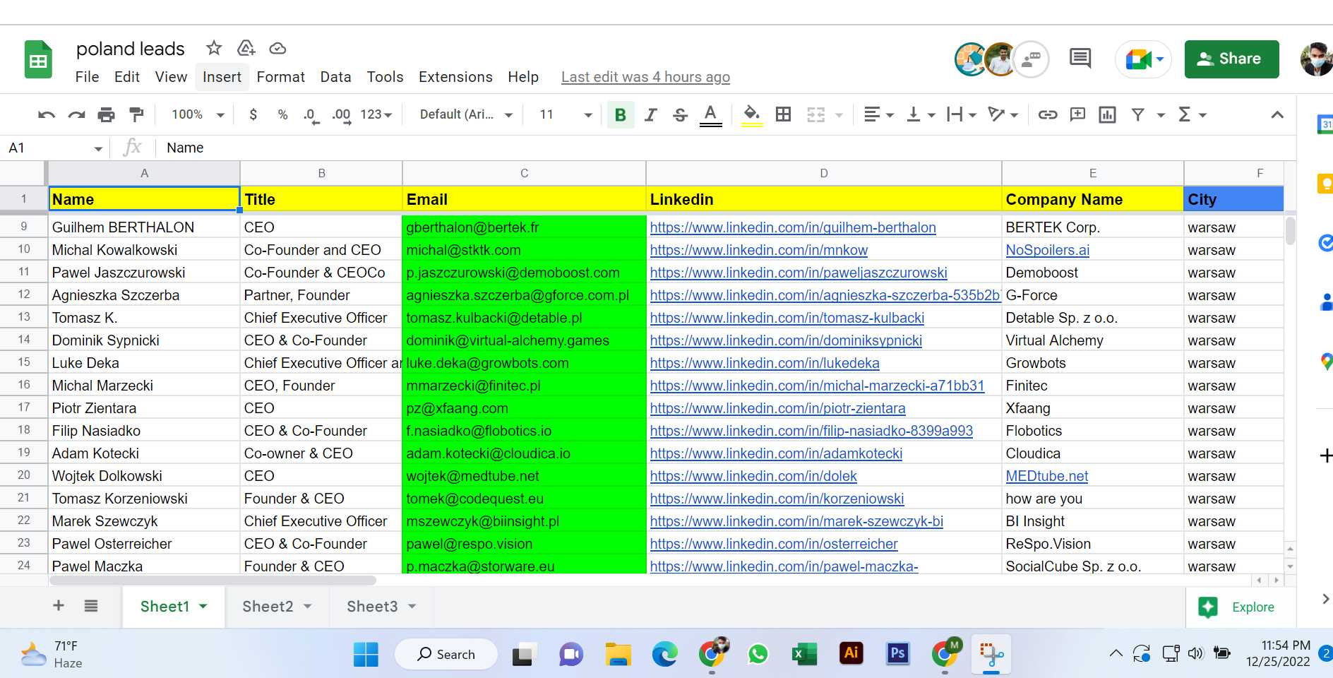The width and height of the screenshot is (1333, 678).
Task: Print the spreadsheet using printer icon
Action: [106, 114]
